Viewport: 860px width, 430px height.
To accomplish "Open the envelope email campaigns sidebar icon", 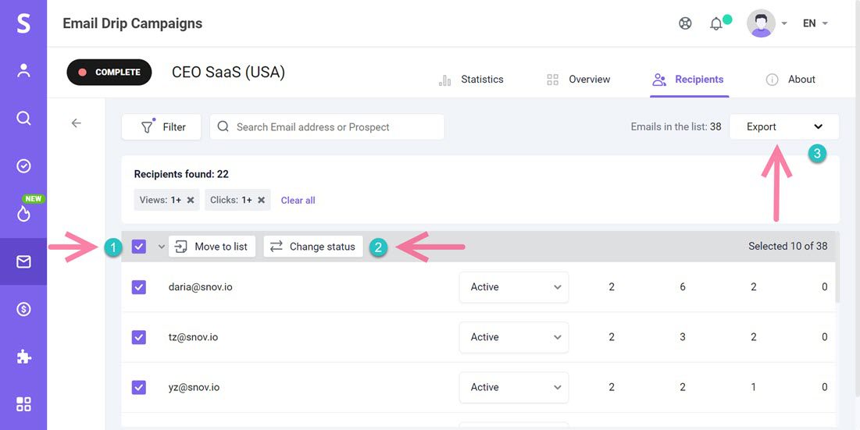I will 23,262.
